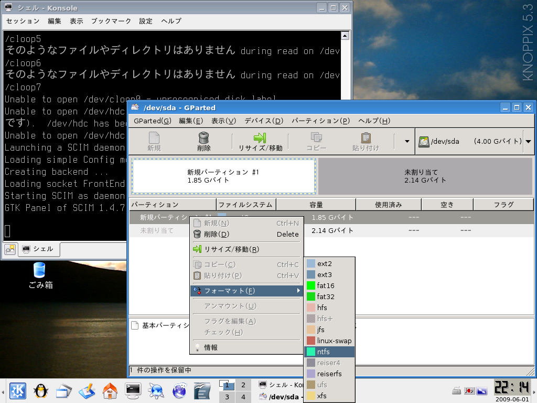
Task: Click the new session icon in Konsole
Action: (10, 249)
